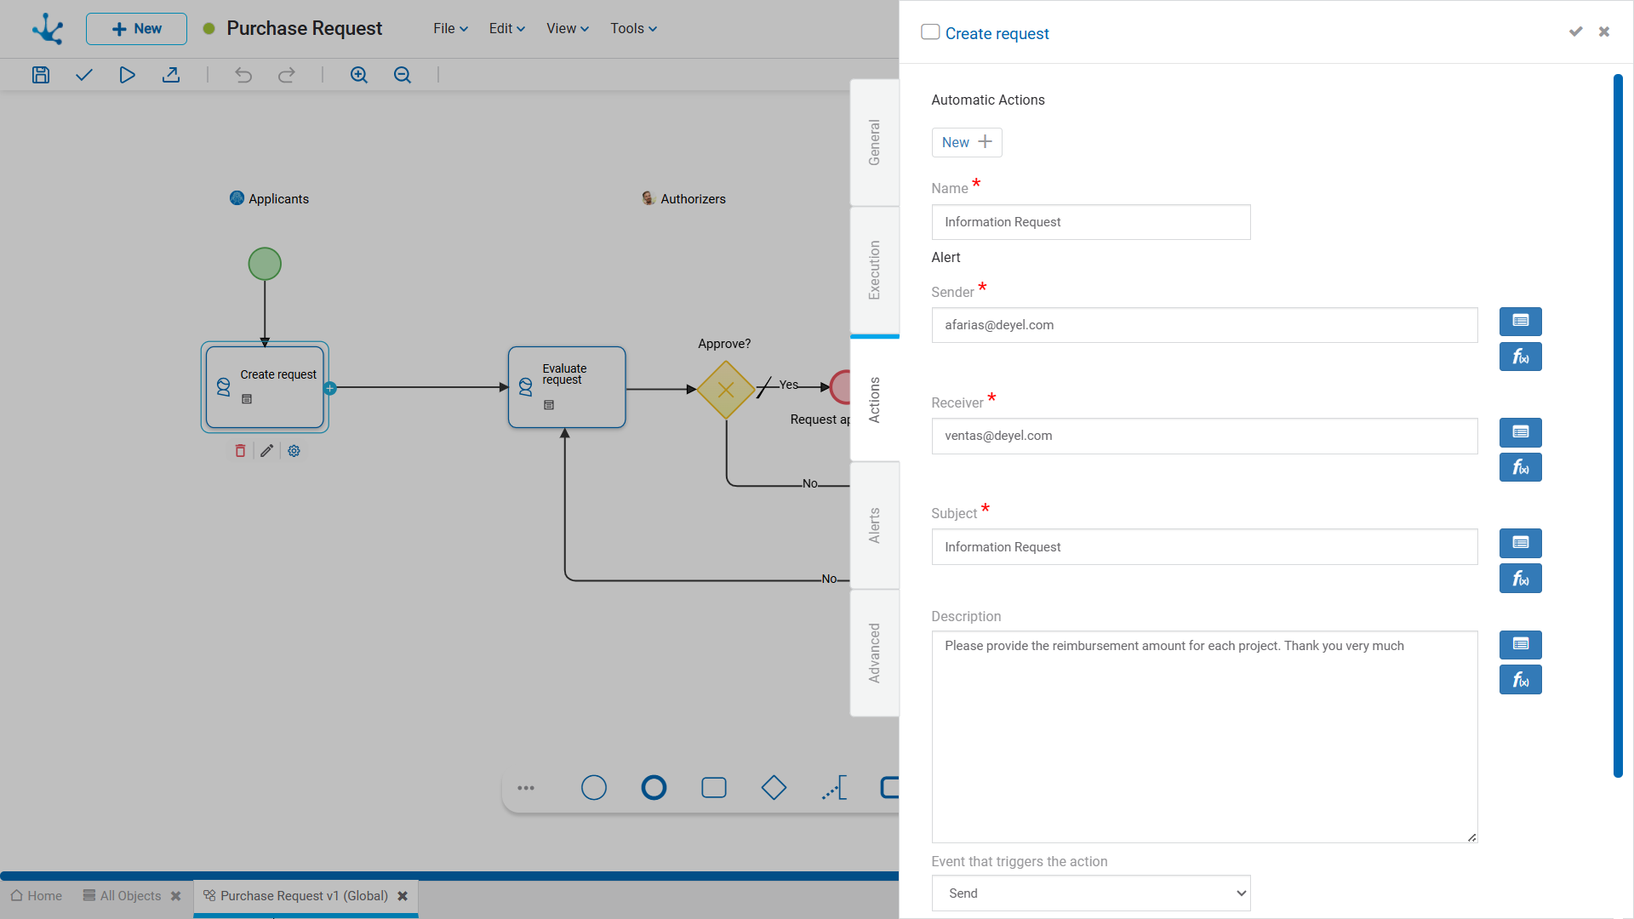Open field picker for Receiver

1520,432
